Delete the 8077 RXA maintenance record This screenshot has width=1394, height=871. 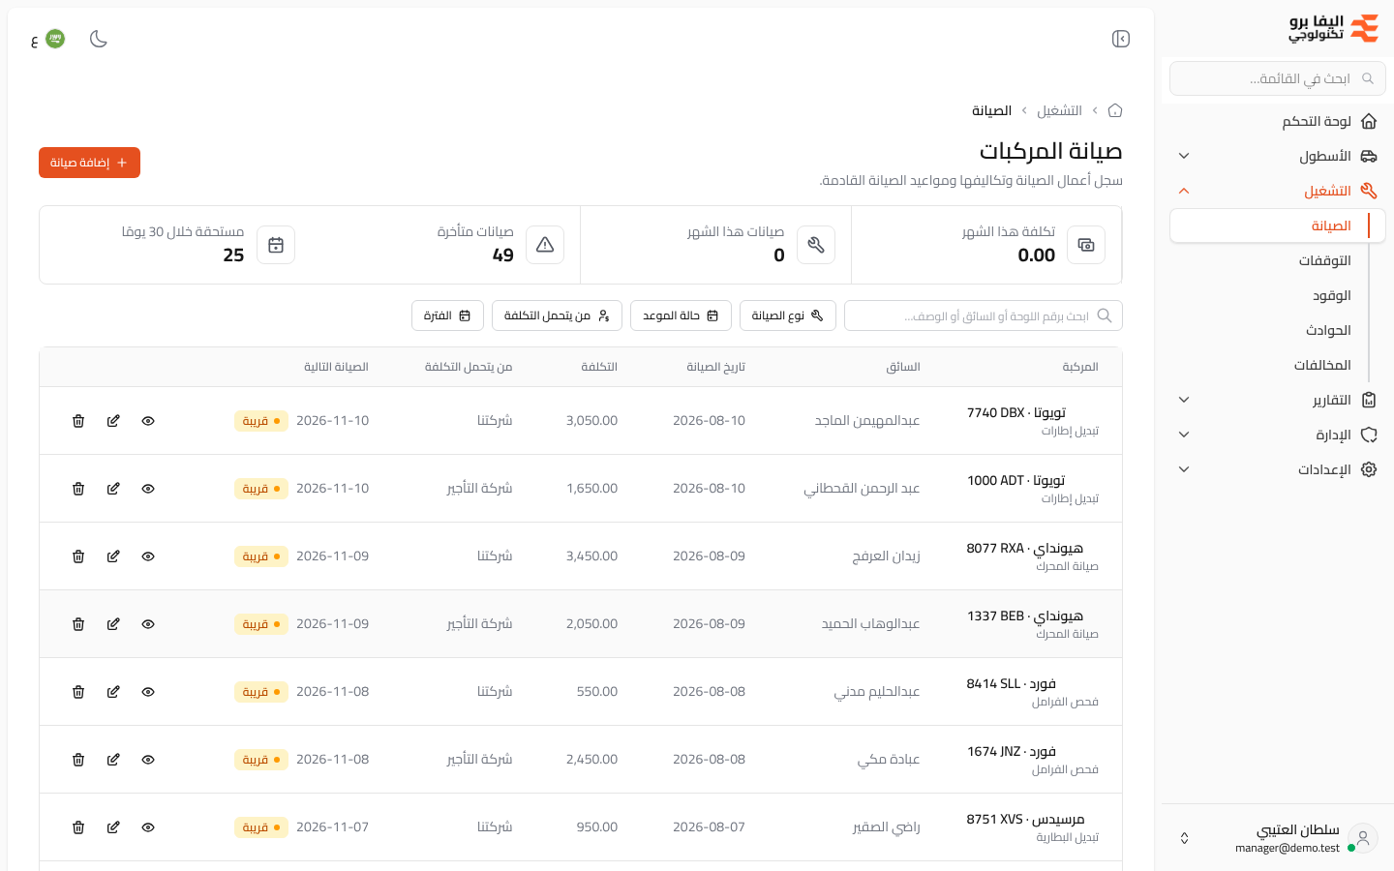pyautogui.click(x=78, y=556)
